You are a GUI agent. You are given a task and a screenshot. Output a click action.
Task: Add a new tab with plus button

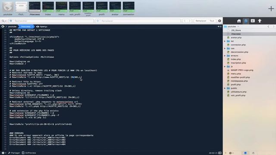pyautogui.click(x=271, y=9)
